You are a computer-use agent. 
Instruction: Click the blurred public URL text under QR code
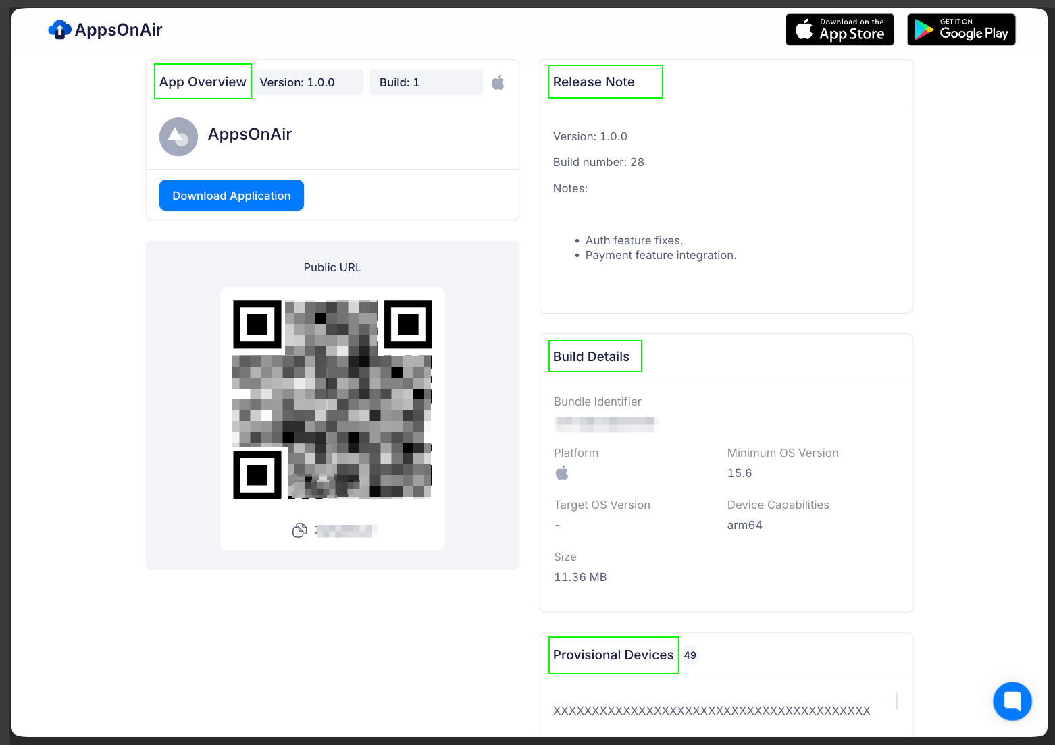coord(345,531)
